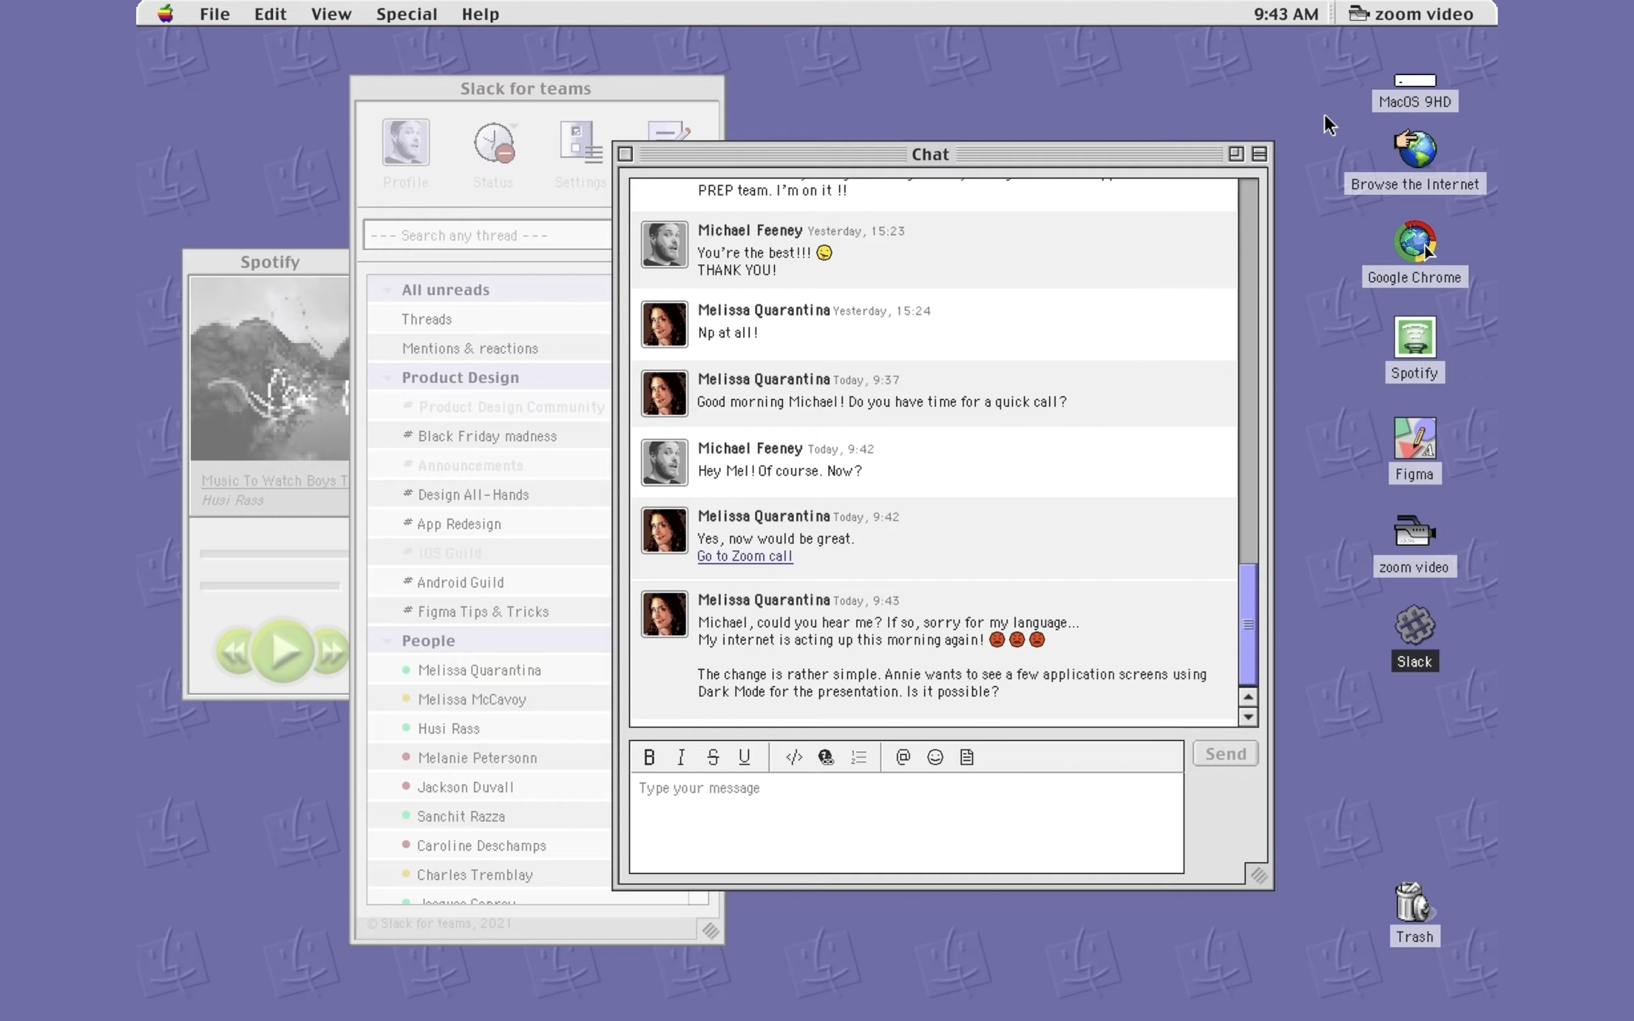Open the emoji picker
The height and width of the screenshot is (1021, 1634).
coord(934,757)
